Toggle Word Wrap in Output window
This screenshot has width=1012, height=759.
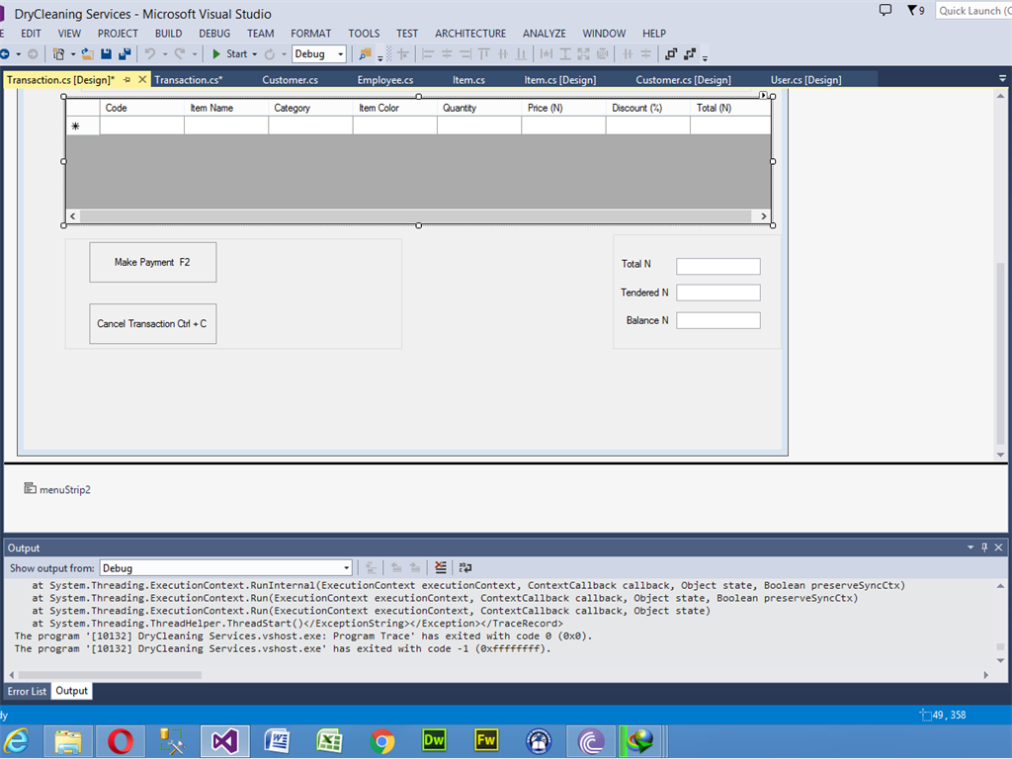click(x=465, y=568)
